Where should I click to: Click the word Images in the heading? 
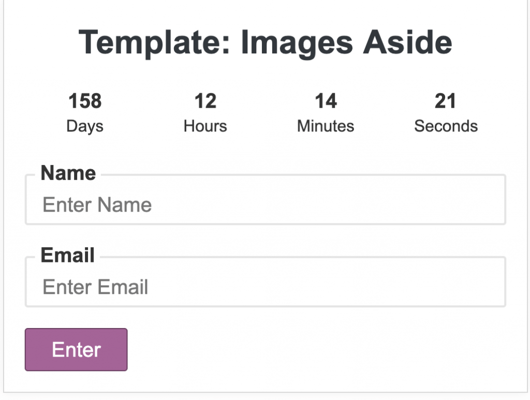(x=297, y=43)
